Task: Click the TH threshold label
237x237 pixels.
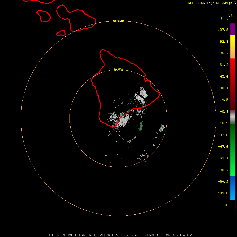Action: click(x=226, y=205)
